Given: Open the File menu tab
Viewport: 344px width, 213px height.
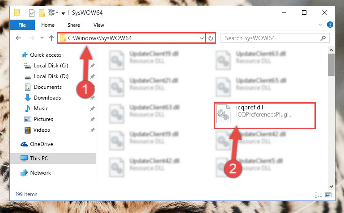Looking at the screenshot, I should [x=22, y=25].
